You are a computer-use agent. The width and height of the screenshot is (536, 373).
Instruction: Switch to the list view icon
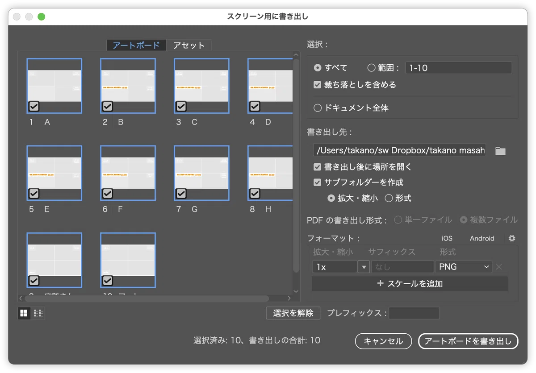coord(38,313)
